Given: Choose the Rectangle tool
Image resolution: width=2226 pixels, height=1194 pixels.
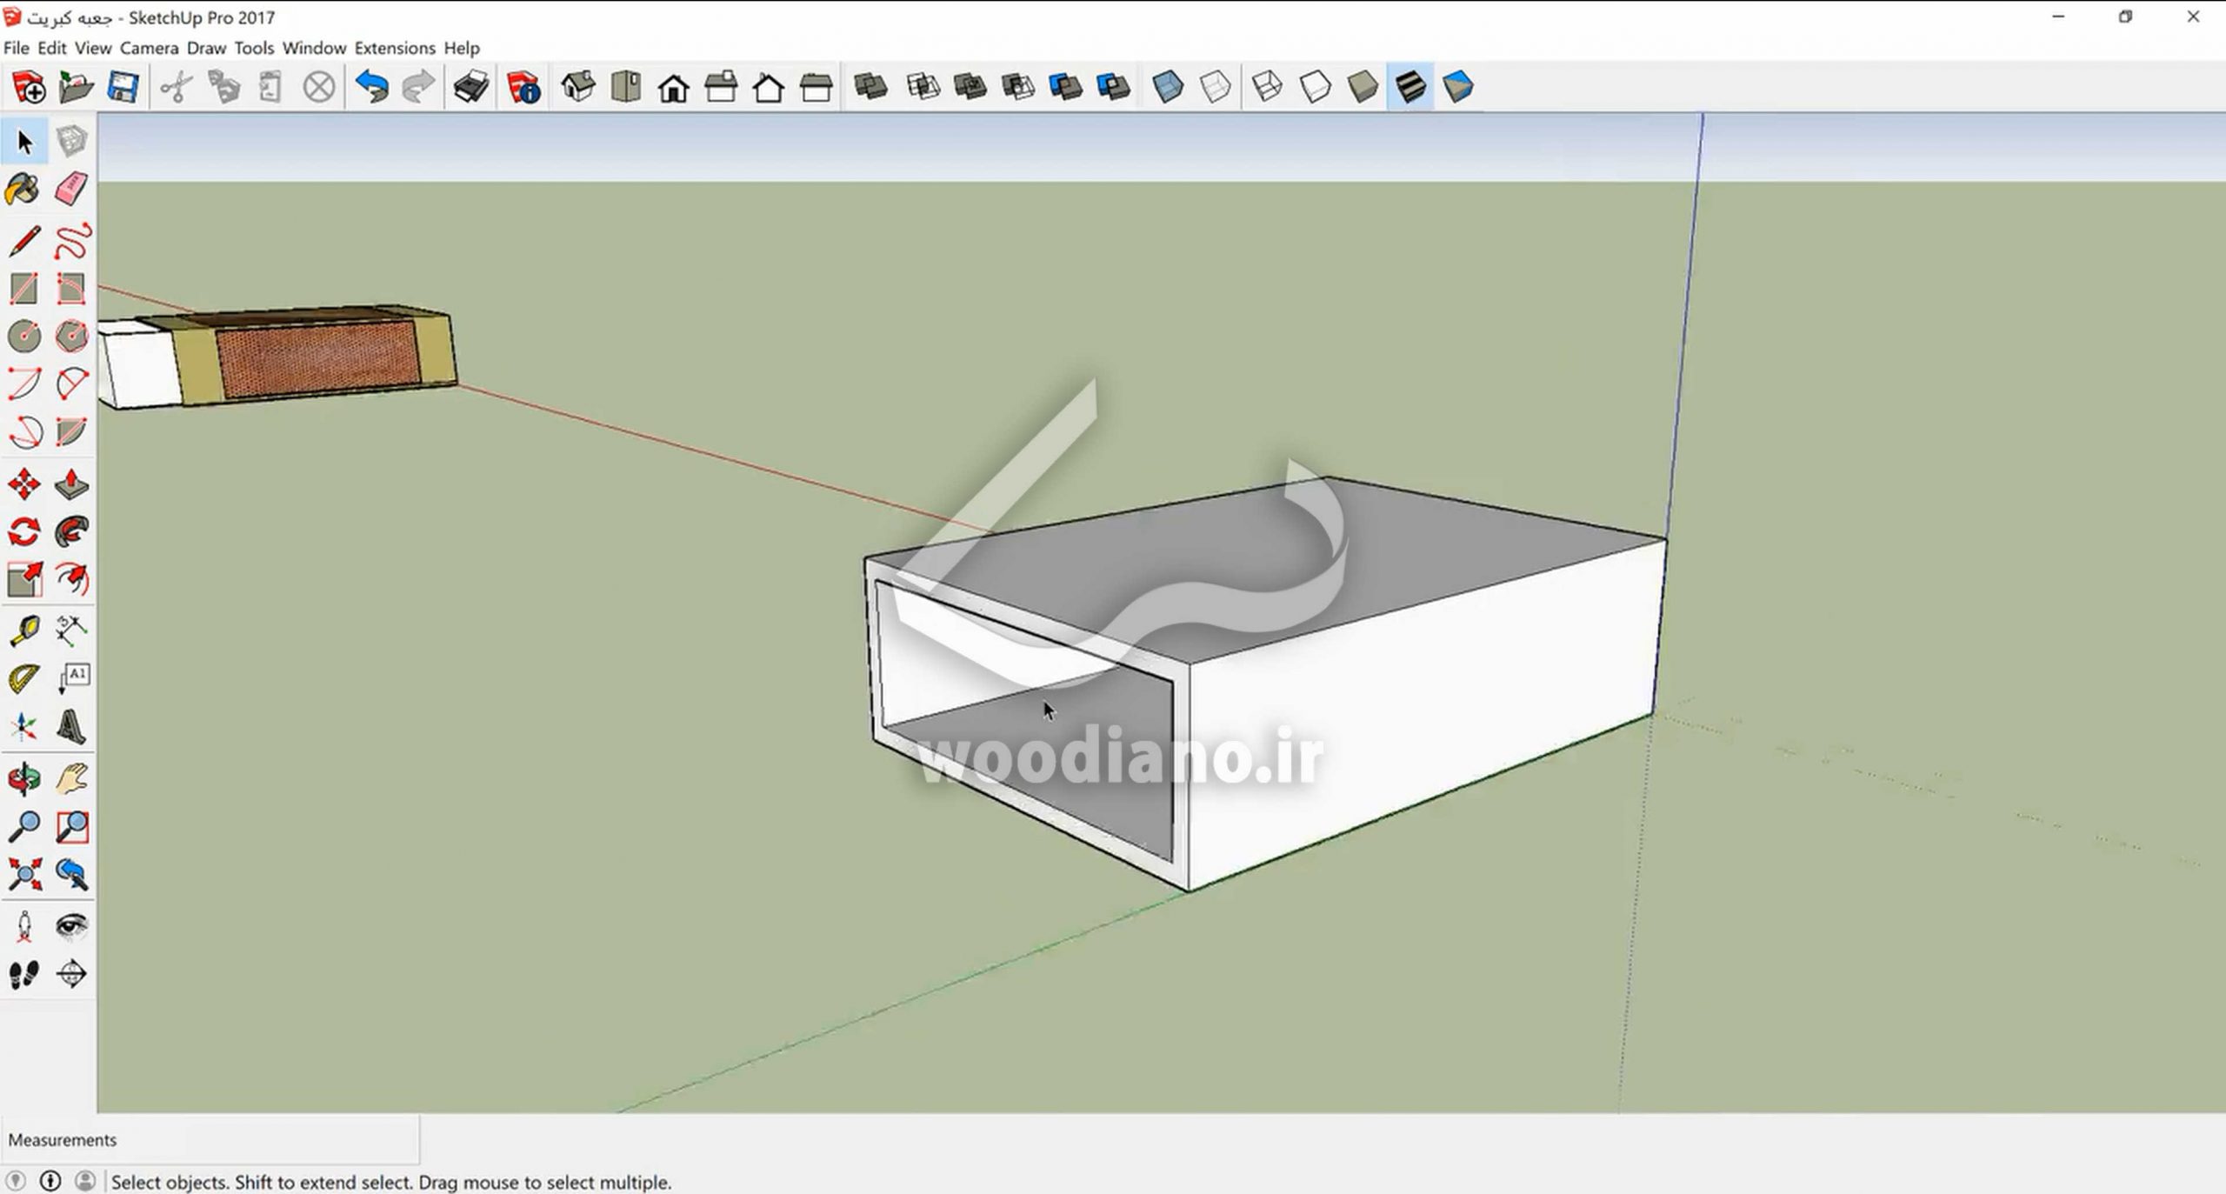Looking at the screenshot, I should [23, 289].
